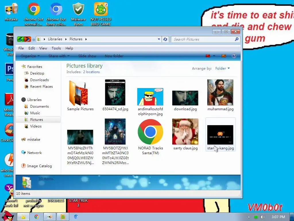Click in the Search Pictures field

[x=204, y=39]
